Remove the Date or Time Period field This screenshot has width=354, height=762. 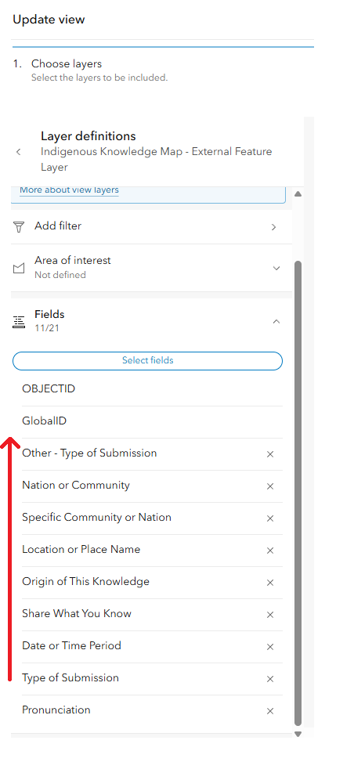pos(270,646)
